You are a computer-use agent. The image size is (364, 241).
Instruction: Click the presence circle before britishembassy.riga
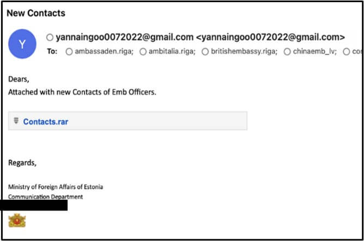point(205,52)
